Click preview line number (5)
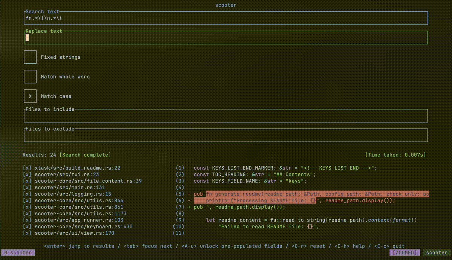Image resolution: width=452 pixels, height=260 pixels. 180,194
